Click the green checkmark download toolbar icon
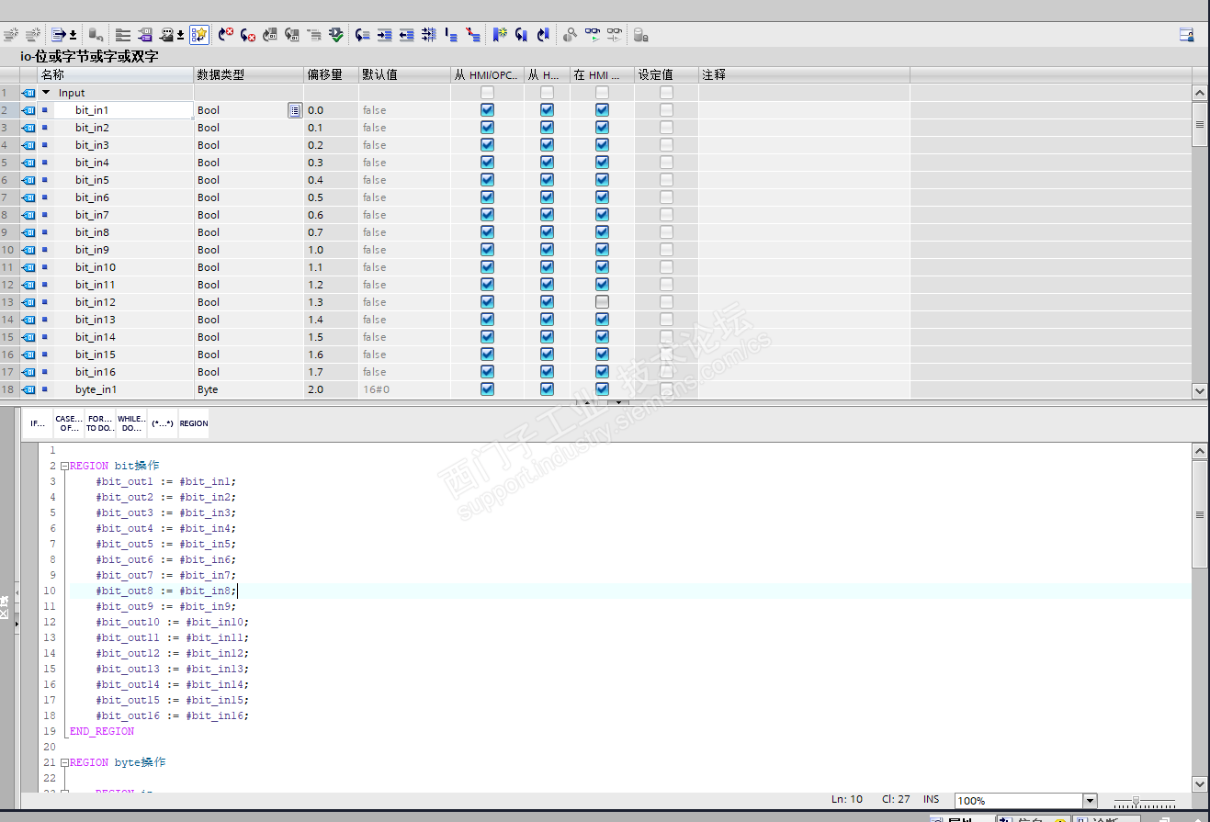Screen dimensions: 1210x822 click(x=336, y=35)
